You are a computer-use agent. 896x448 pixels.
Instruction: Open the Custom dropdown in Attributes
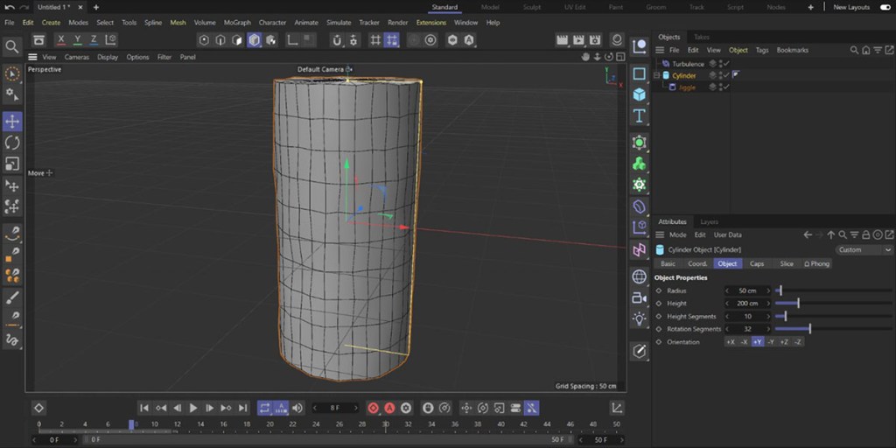pos(862,249)
